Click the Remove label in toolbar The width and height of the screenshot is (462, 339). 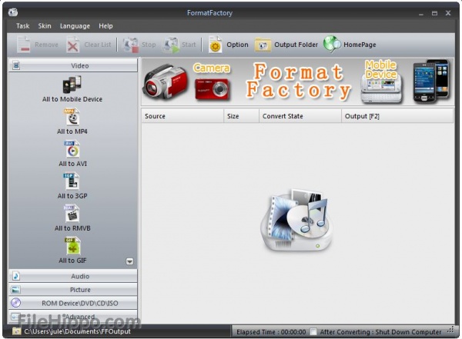[46, 45]
